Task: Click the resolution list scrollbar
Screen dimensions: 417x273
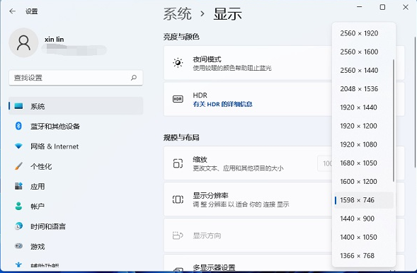Action: (394, 121)
